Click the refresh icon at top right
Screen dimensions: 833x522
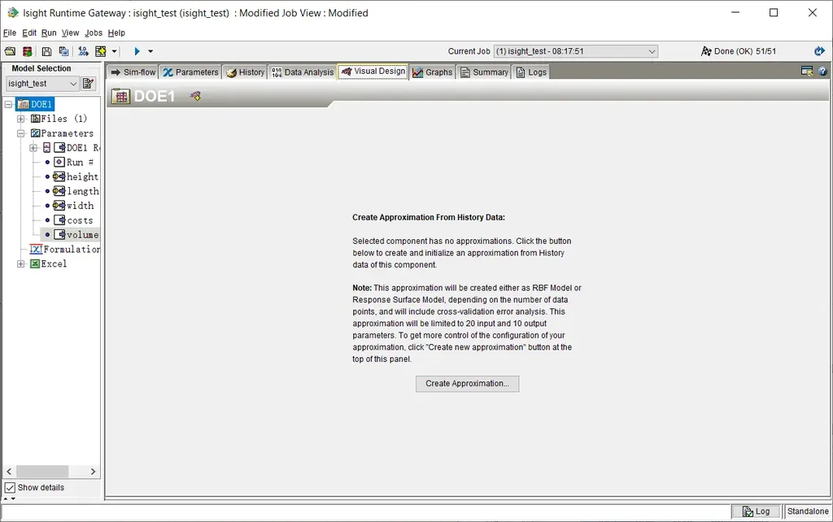click(819, 51)
